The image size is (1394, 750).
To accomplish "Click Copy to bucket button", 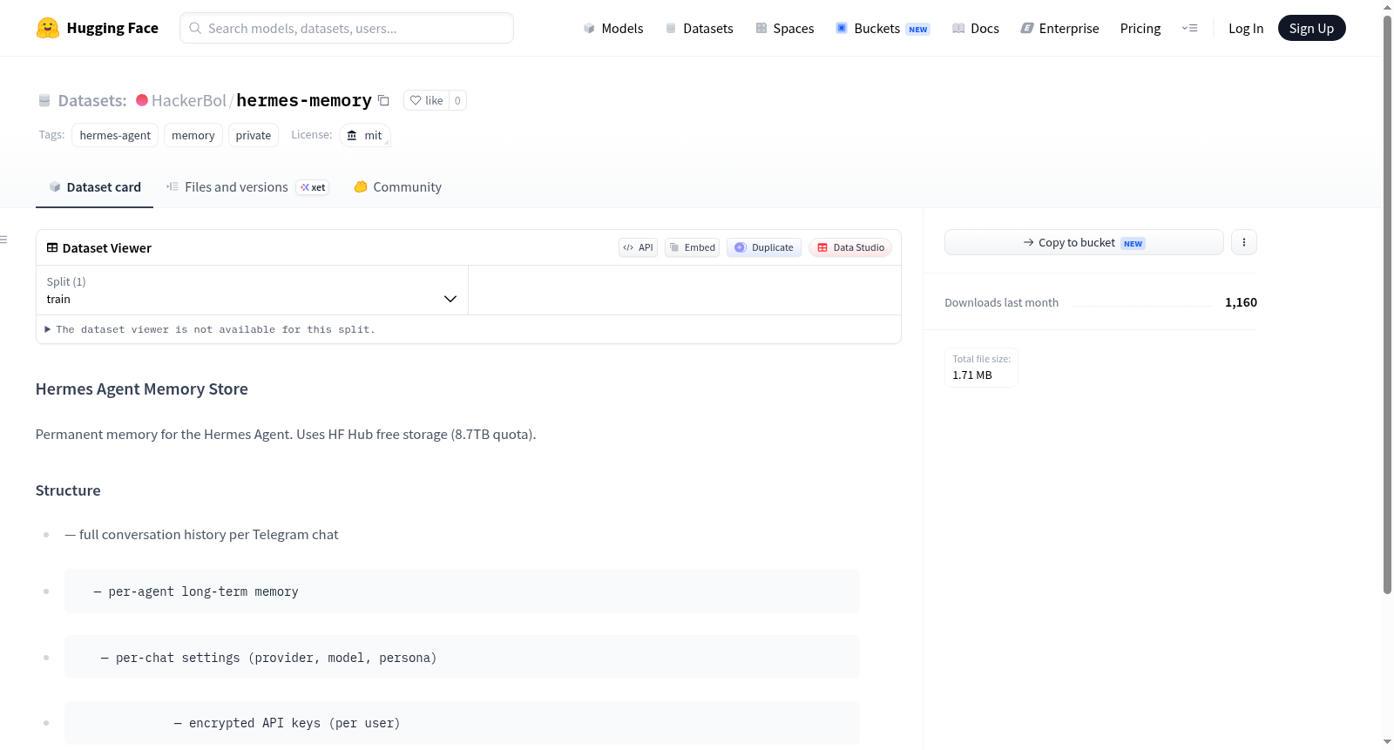I will pos(1084,242).
